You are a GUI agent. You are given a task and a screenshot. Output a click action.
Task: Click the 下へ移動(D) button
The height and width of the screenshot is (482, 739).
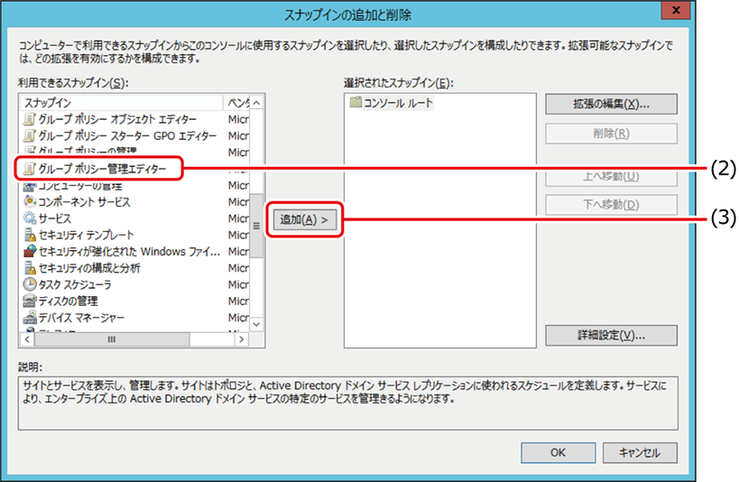(x=611, y=205)
